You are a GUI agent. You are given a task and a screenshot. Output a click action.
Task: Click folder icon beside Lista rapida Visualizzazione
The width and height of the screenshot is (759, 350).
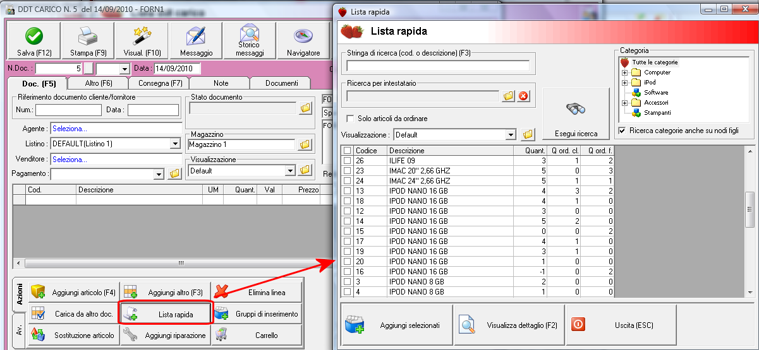pos(528,134)
